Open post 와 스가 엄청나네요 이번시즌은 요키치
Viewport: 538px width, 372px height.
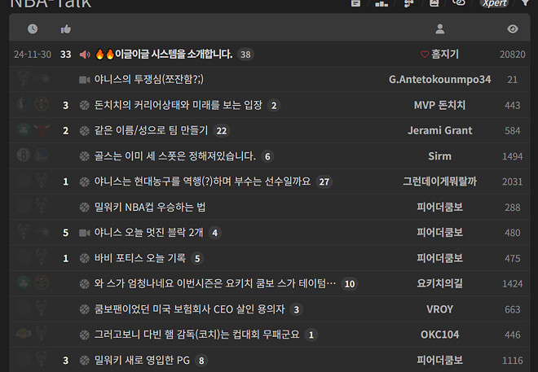click(215, 283)
